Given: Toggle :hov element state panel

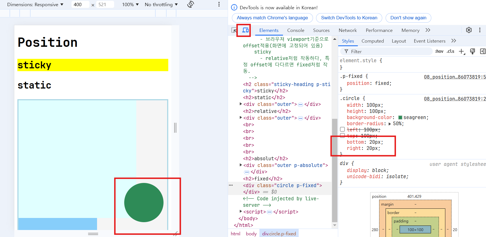Looking at the screenshot, I should 439,51.
